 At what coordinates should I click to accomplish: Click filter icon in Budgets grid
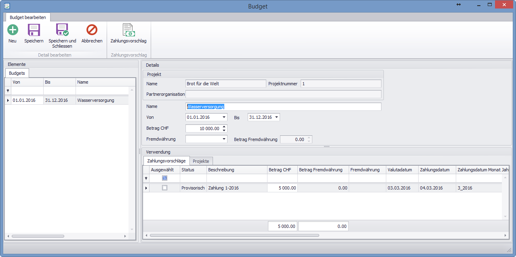[x=8, y=91]
